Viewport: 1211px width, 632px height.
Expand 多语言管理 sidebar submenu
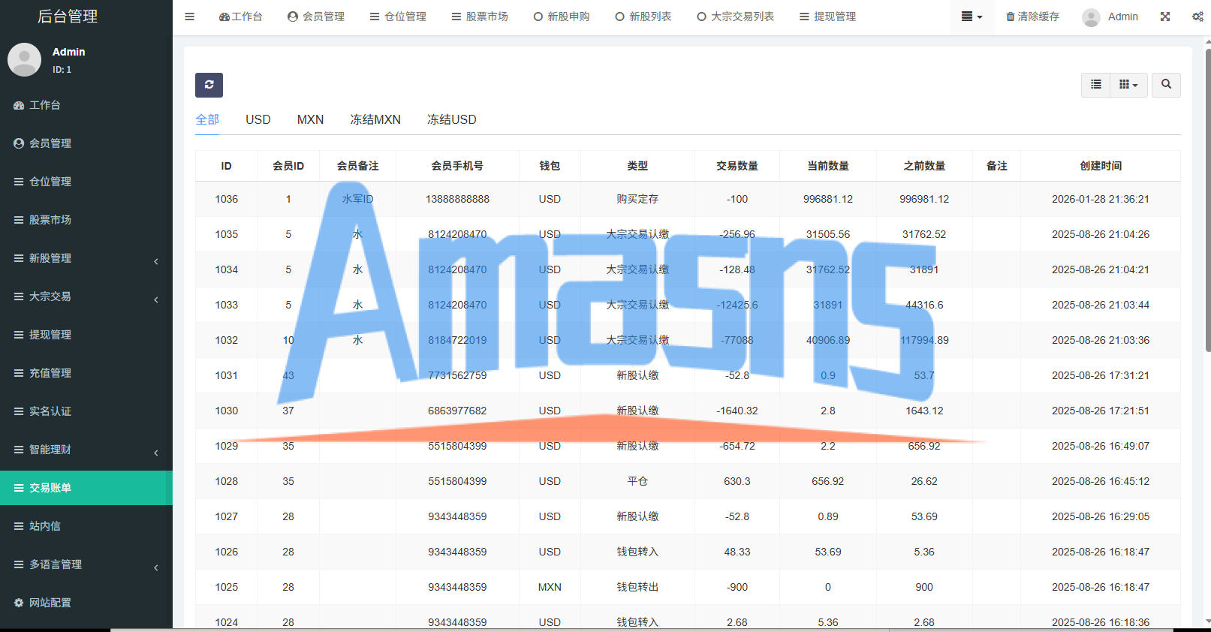coord(86,564)
